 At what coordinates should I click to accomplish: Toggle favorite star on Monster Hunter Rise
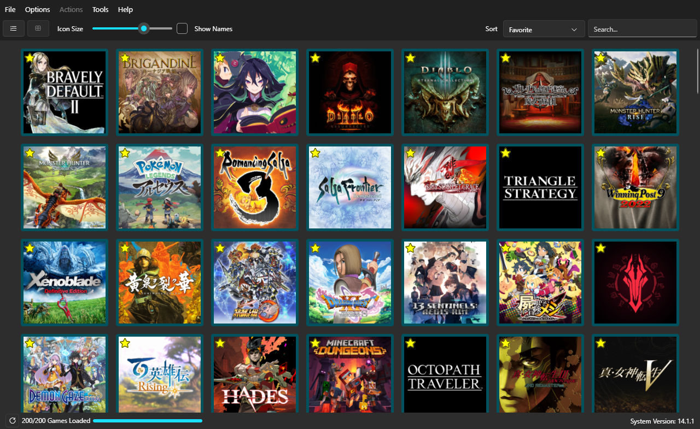click(x=600, y=58)
